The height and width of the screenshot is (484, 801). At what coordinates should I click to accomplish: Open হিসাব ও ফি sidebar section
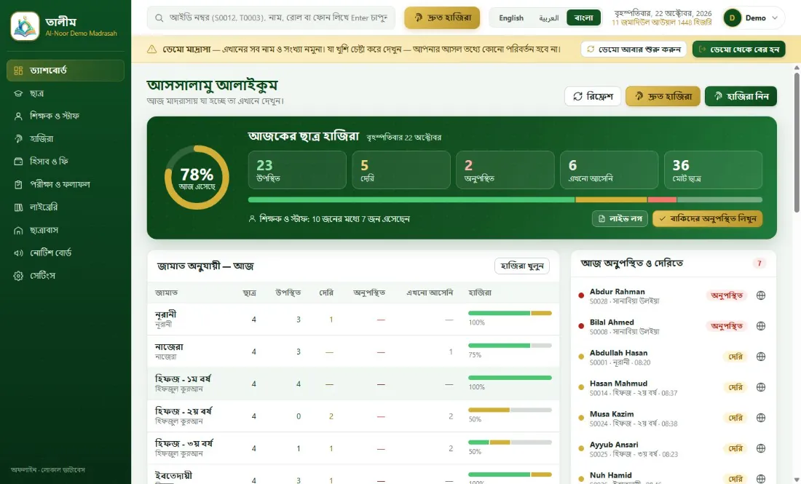(66, 162)
